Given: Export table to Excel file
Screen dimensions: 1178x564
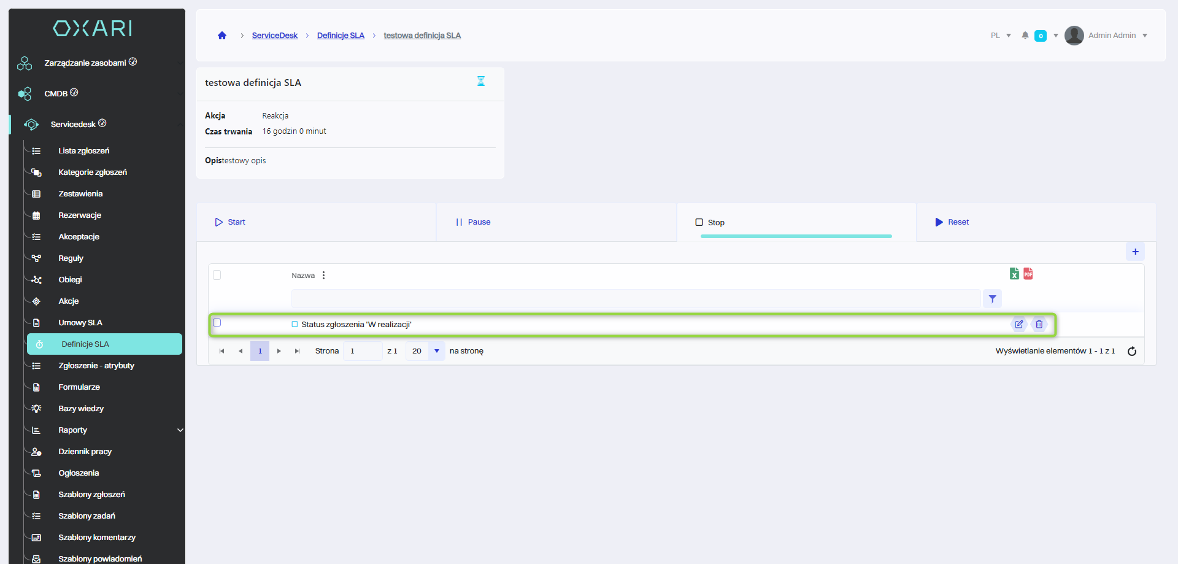Looking at the screenshot, I should 1014,274.
